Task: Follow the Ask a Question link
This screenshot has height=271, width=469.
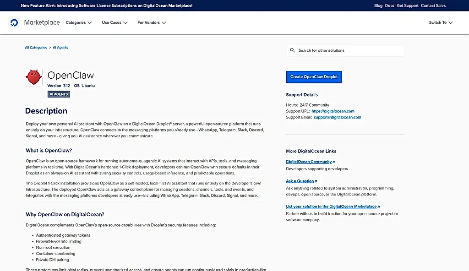Action: tap(300, 181)
